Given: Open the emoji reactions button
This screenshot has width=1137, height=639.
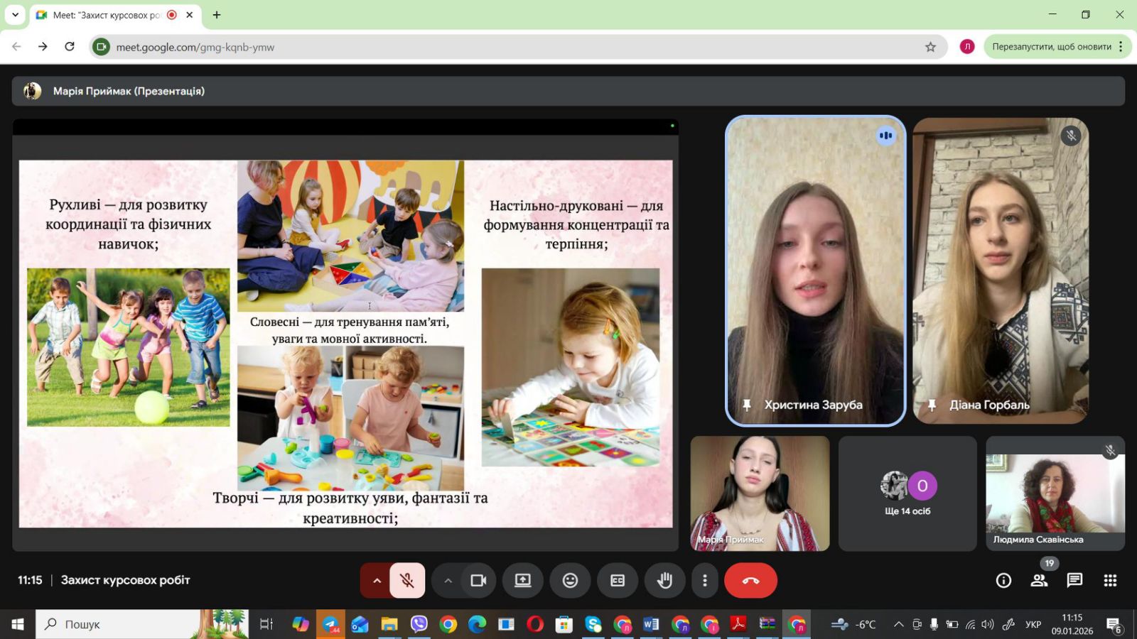Looking at the screenshot, I should [570, 581].
